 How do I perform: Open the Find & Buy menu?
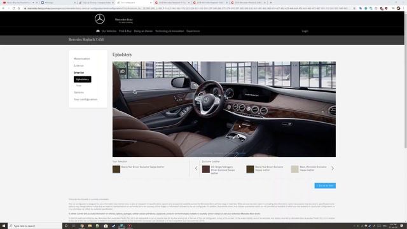pos(125,31)
